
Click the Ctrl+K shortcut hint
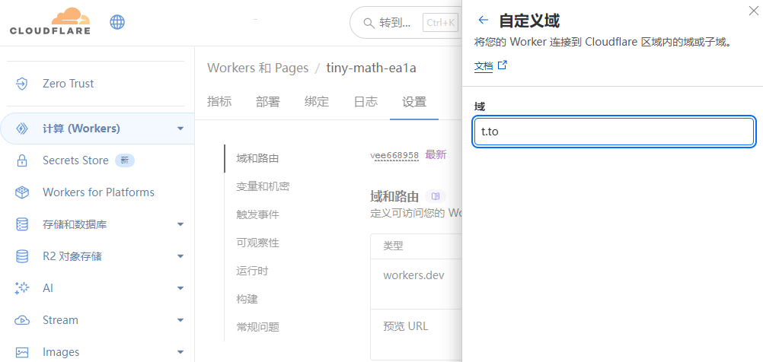tap(440, 23)
